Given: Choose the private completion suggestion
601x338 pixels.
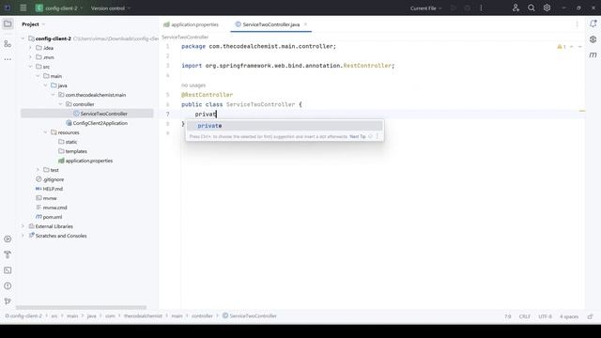Looking at the screenshot, I should pyautogui.click(x=285, y=126).
